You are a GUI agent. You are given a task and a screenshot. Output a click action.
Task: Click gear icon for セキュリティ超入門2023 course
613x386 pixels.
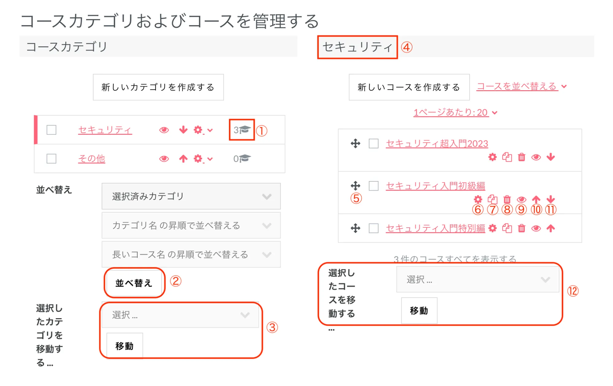click(x=492, y=157)
